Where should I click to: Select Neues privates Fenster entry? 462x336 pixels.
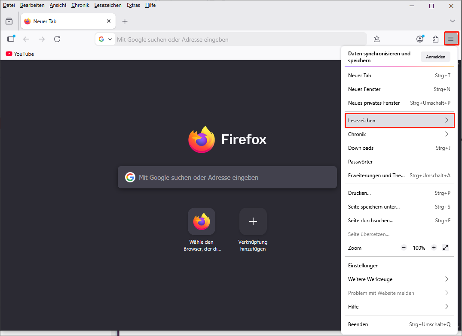click(x=399, y=103)
